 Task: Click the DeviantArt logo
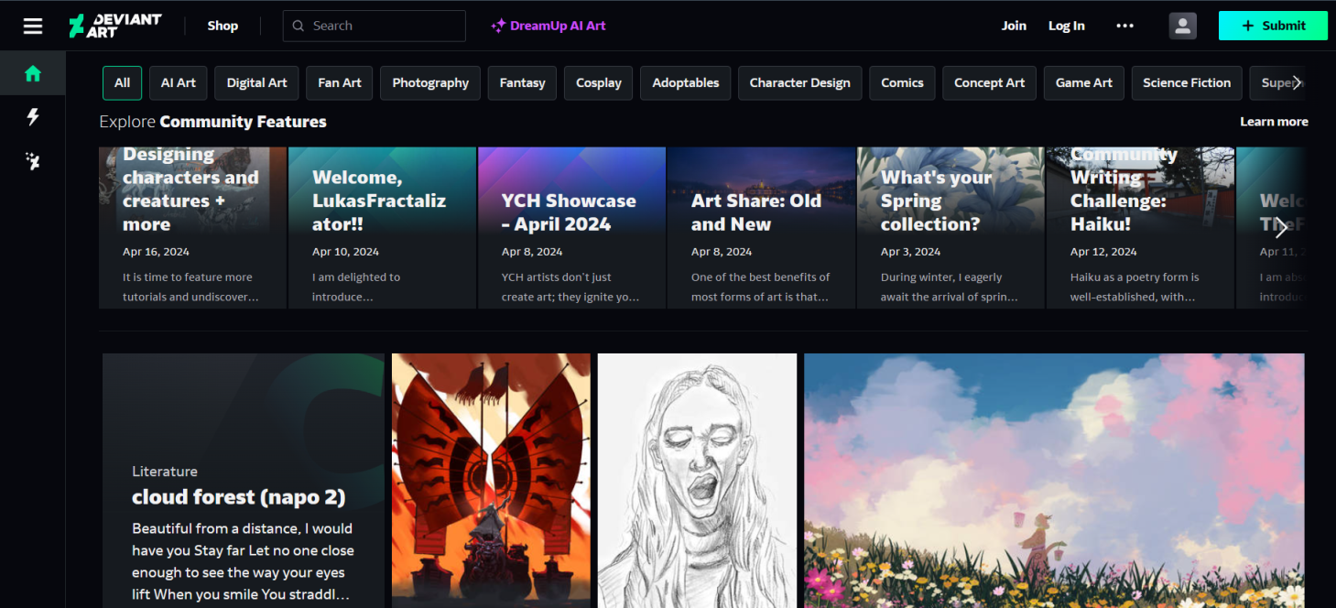click(115, 26)
